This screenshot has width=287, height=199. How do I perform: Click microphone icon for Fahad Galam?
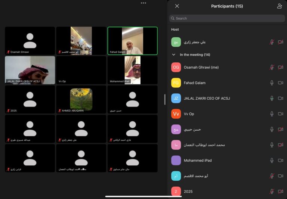pyautogui.click(x=272, y=83)
